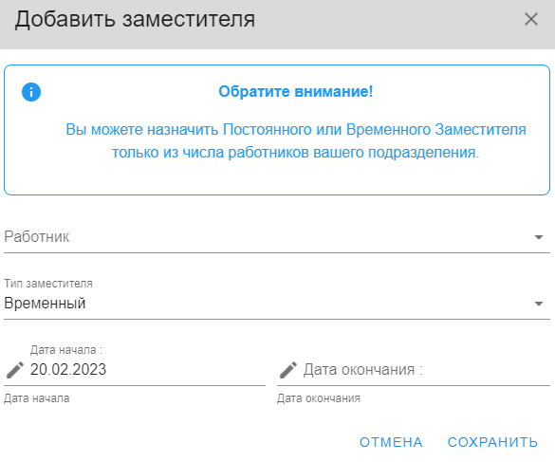Click pencil icon beside Дата окончания field
Image resolution: width=555 pixels, height=462 pixels.
[x=288, y=370]
